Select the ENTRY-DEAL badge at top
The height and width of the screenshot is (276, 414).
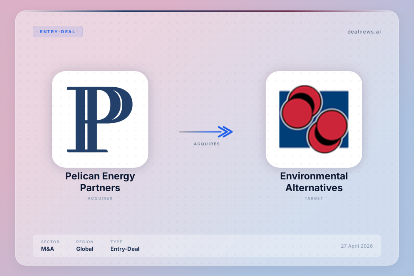[57, 32]
